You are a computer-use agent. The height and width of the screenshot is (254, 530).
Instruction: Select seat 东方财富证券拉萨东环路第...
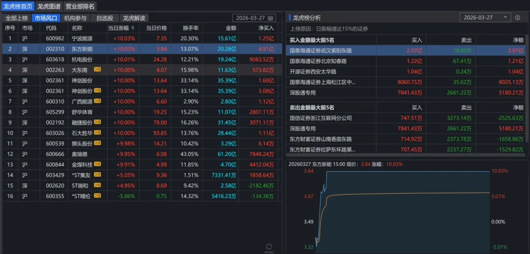tap(323, 149)
